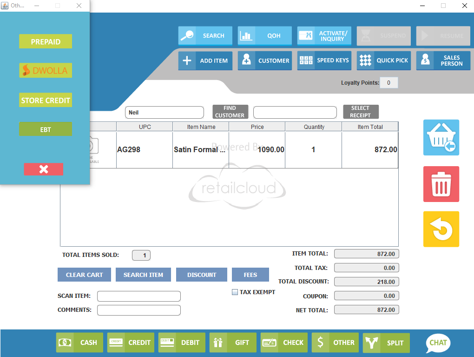
Task: Click the Search magnifier icon
Action: coord(188,35)
